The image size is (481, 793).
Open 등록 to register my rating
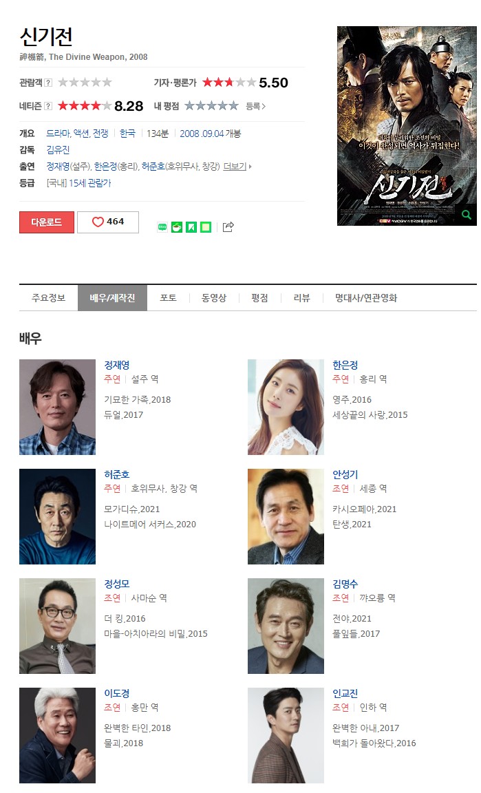[x=255, y=106]
